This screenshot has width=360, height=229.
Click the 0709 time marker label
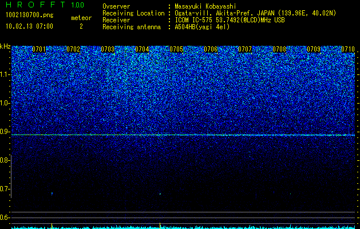pos(314,49)
